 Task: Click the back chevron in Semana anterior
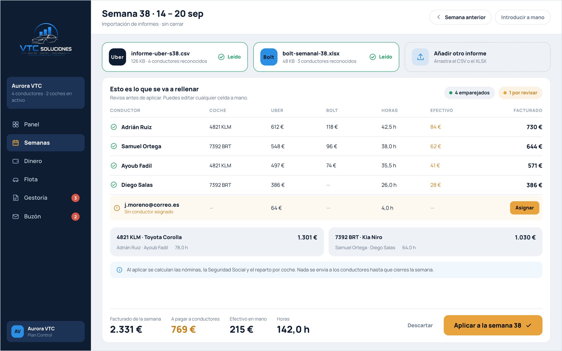[439, 17]
